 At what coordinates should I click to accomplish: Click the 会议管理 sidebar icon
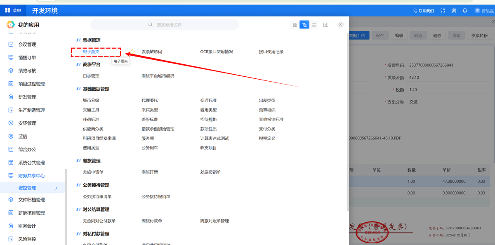tap(11, 45)
